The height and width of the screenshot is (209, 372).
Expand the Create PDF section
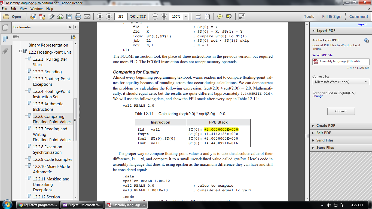(325, 125)
